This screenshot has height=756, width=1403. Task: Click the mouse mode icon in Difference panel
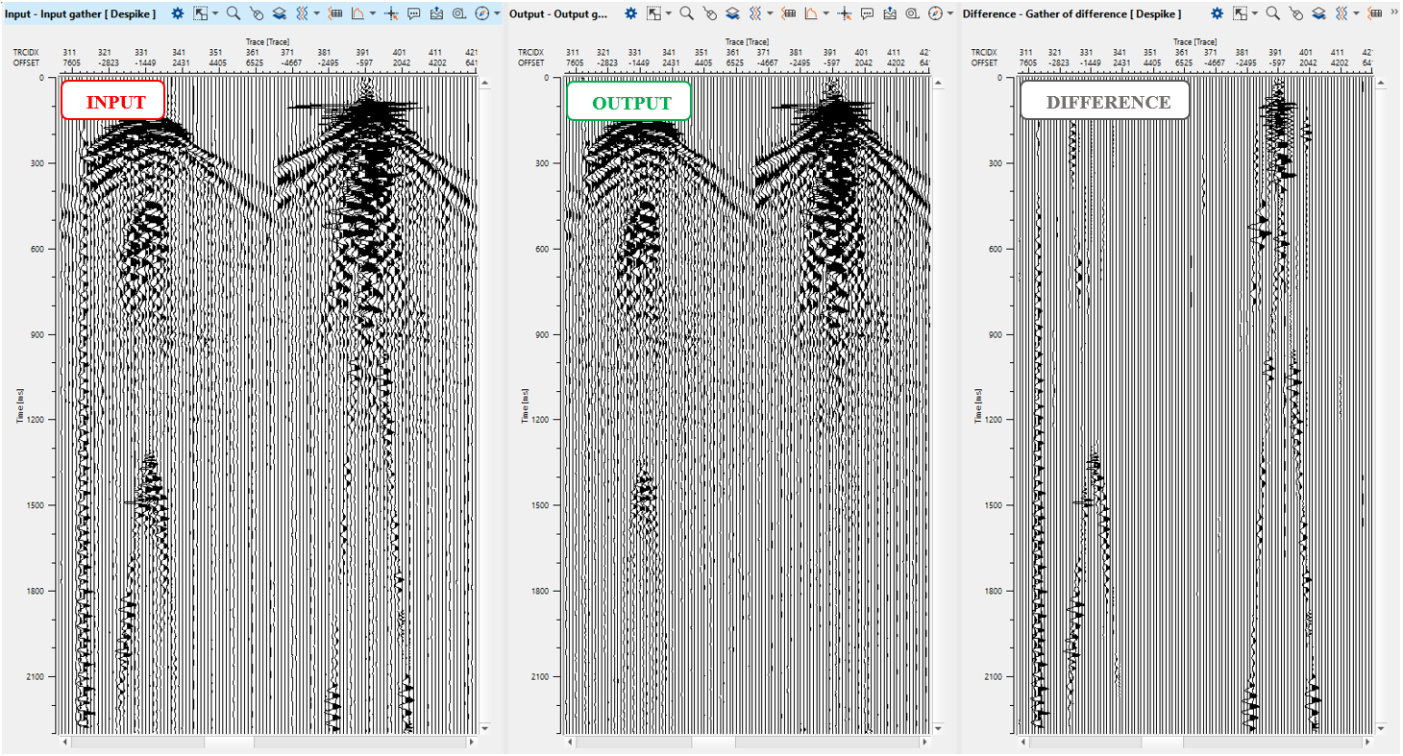[x=1296, y=13]
